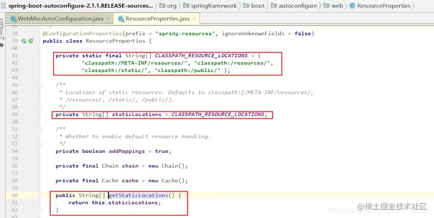Viewport: 434px width, 218px height.
Task: Click line number 49 in gutter
Action: point(14,114)
